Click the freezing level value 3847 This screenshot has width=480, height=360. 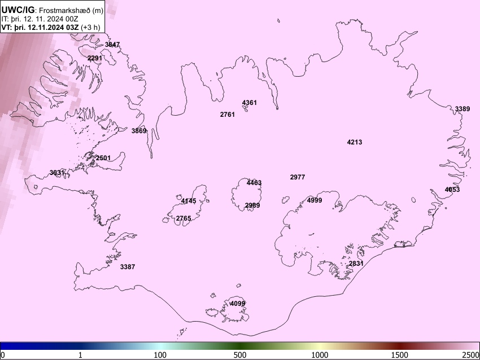(112, 45)
